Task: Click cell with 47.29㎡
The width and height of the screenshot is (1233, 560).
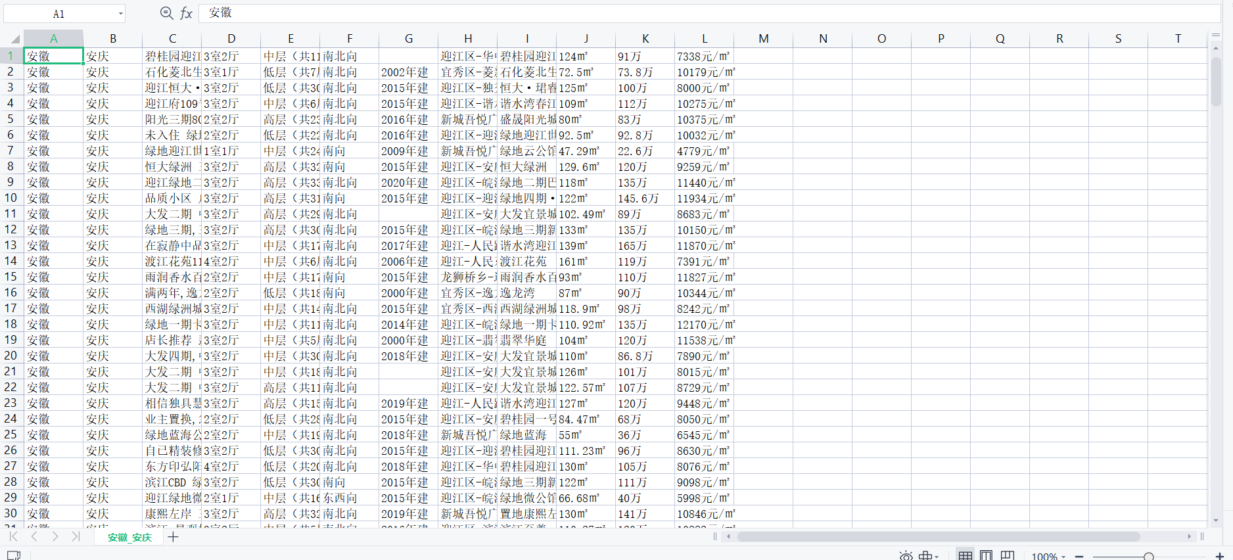Action: click(x=586, y=151)
